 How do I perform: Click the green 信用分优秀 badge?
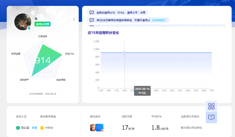[42, 24]
